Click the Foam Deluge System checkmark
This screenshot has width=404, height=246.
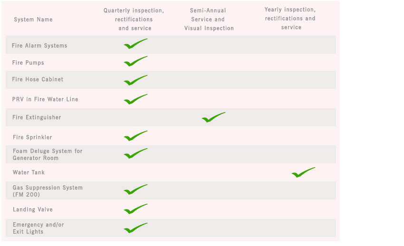(x=135, y=153)
